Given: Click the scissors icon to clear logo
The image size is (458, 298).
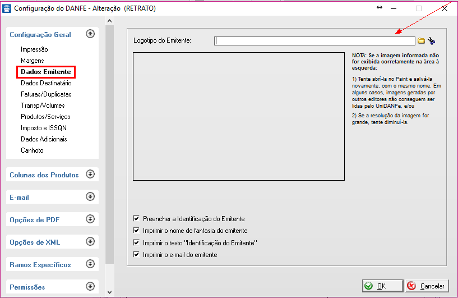Looking at the screenshot, I should point(431,41).
